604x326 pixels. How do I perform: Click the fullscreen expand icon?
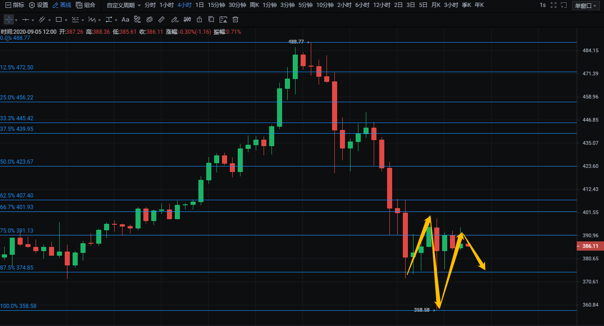pos(553,5)
